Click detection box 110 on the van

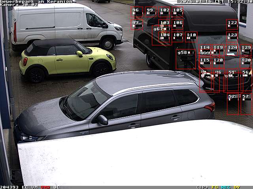click(x=191, y=37)
